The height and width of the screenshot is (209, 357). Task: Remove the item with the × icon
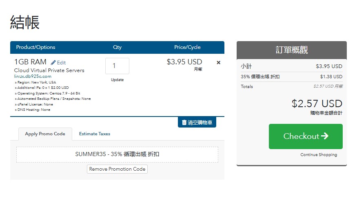tap(218, 63)
